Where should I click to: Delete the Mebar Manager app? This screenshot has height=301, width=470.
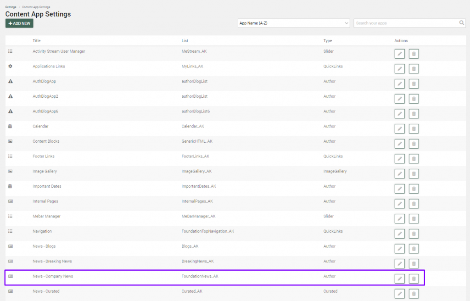coord(414,219)
